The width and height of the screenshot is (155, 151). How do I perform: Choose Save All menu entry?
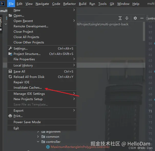click(x=42, y=71)
